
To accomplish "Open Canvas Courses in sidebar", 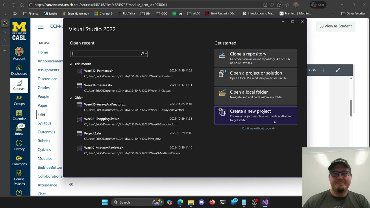I will 19,85.
